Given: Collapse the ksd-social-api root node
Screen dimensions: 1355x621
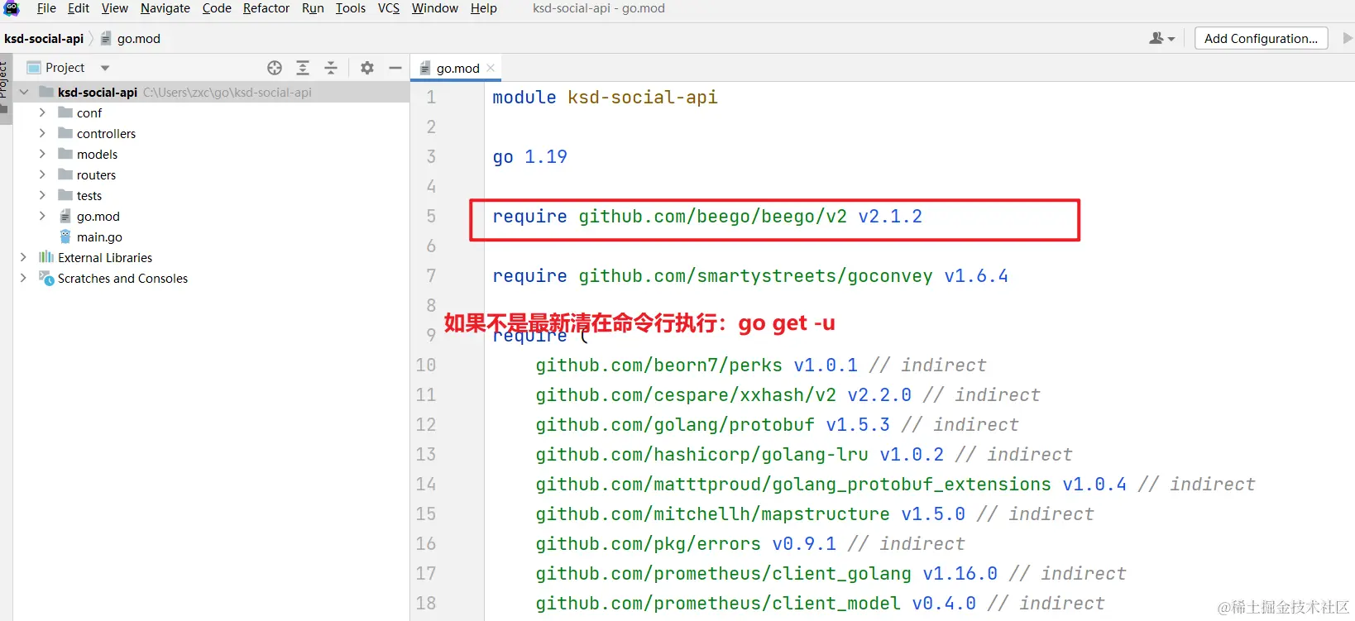Looking at the screenshot, I should tap(24, 92).
